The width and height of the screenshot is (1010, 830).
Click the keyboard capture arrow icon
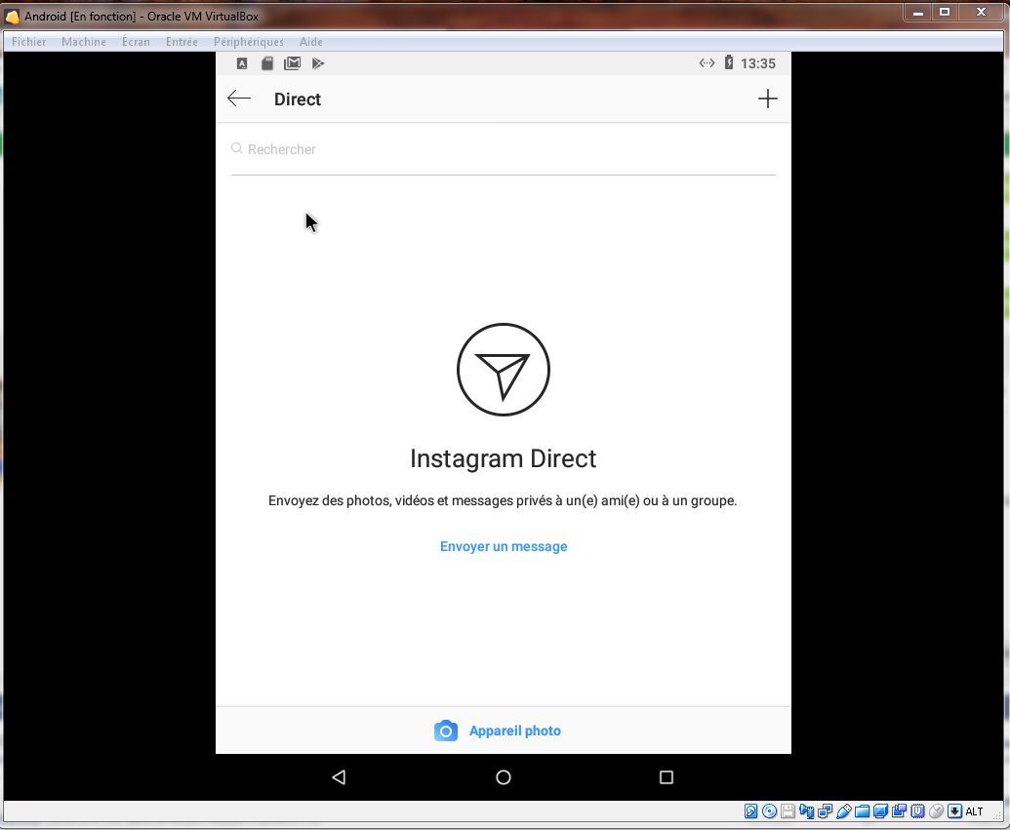pos(954,811)
